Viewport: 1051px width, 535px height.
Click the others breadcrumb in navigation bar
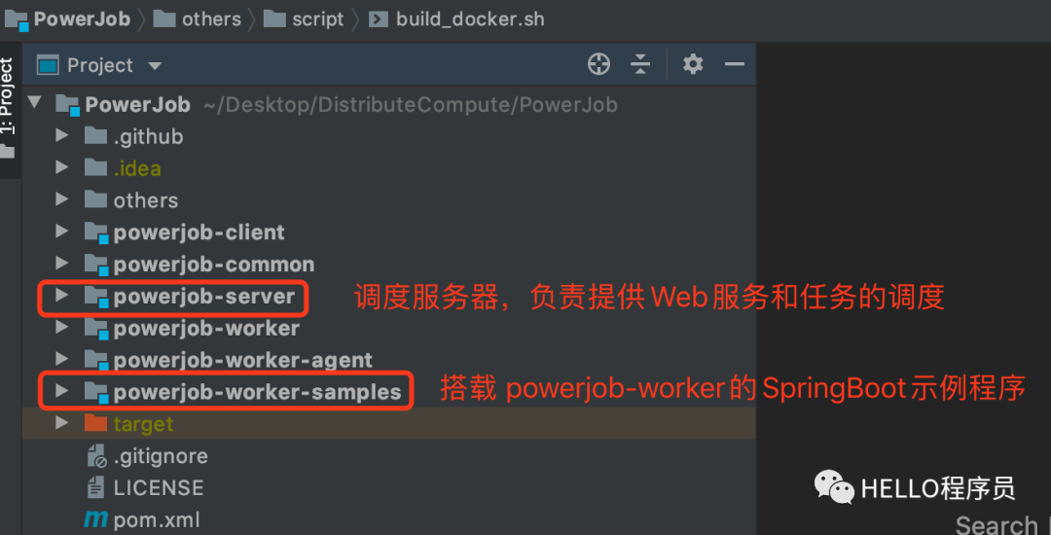[x=197, y=18]
